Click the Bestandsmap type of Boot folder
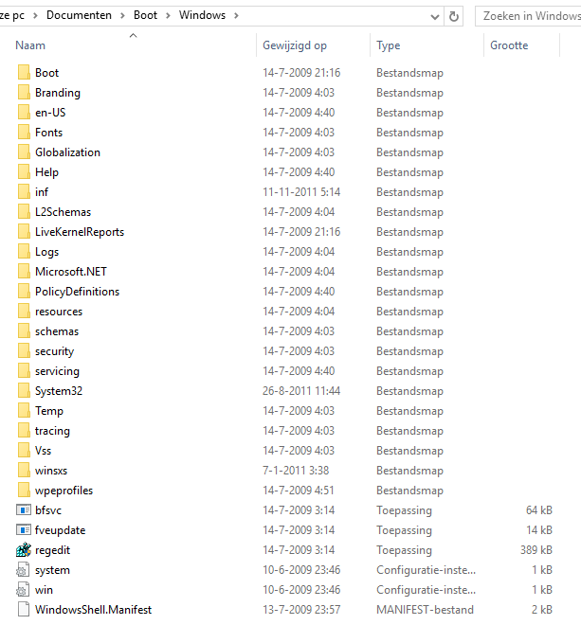The height and width of the screenshot is (625, 581). (x=409, y=73)
